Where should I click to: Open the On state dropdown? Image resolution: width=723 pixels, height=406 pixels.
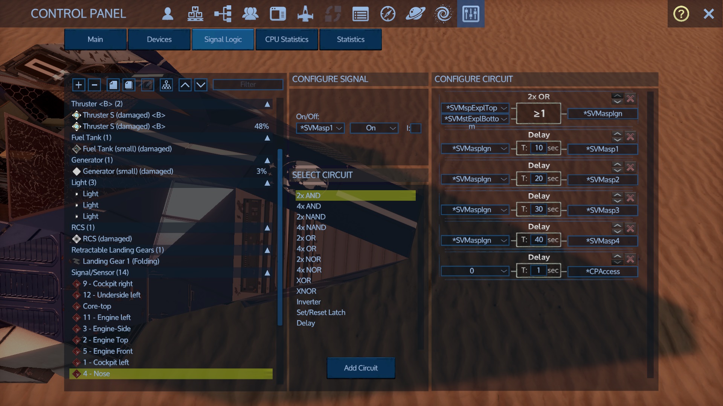(374, 128)
